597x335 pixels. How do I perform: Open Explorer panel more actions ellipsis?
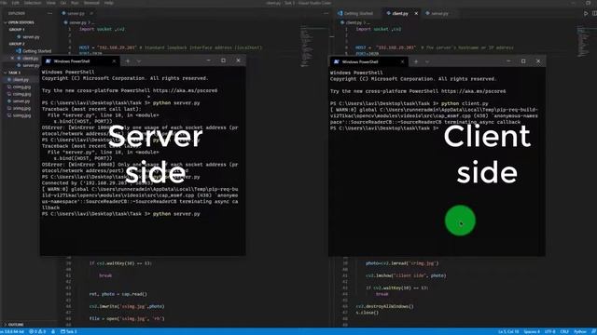[x=49, y=13]
